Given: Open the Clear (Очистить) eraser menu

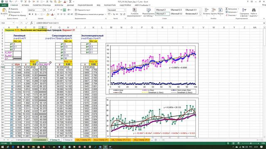Looking at the screenshot, I should tap(231, 15).
